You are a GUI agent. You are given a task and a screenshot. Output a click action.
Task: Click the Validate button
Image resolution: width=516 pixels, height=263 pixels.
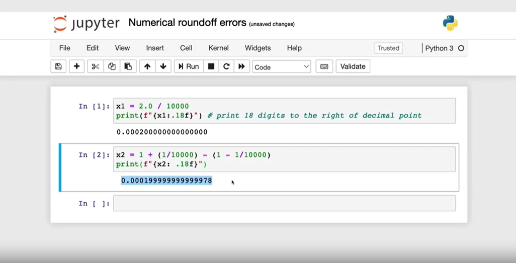click(x=353, y=66)
